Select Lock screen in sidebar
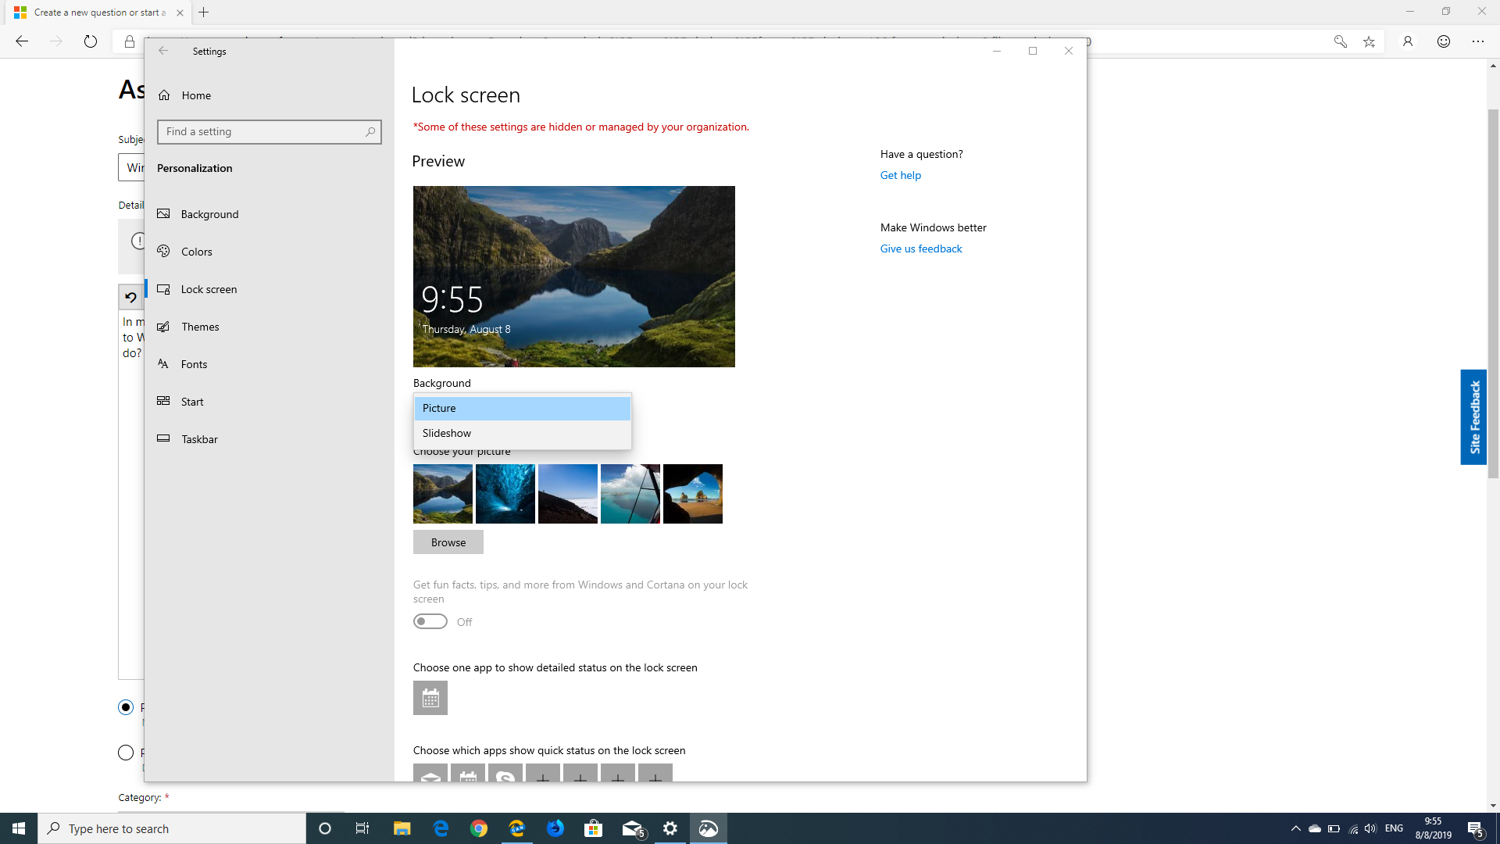 pos(270,289)
